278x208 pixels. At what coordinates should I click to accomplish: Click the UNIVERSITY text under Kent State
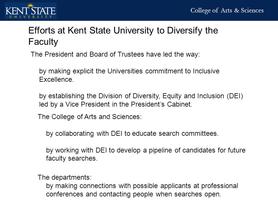[x=31, y=17]
